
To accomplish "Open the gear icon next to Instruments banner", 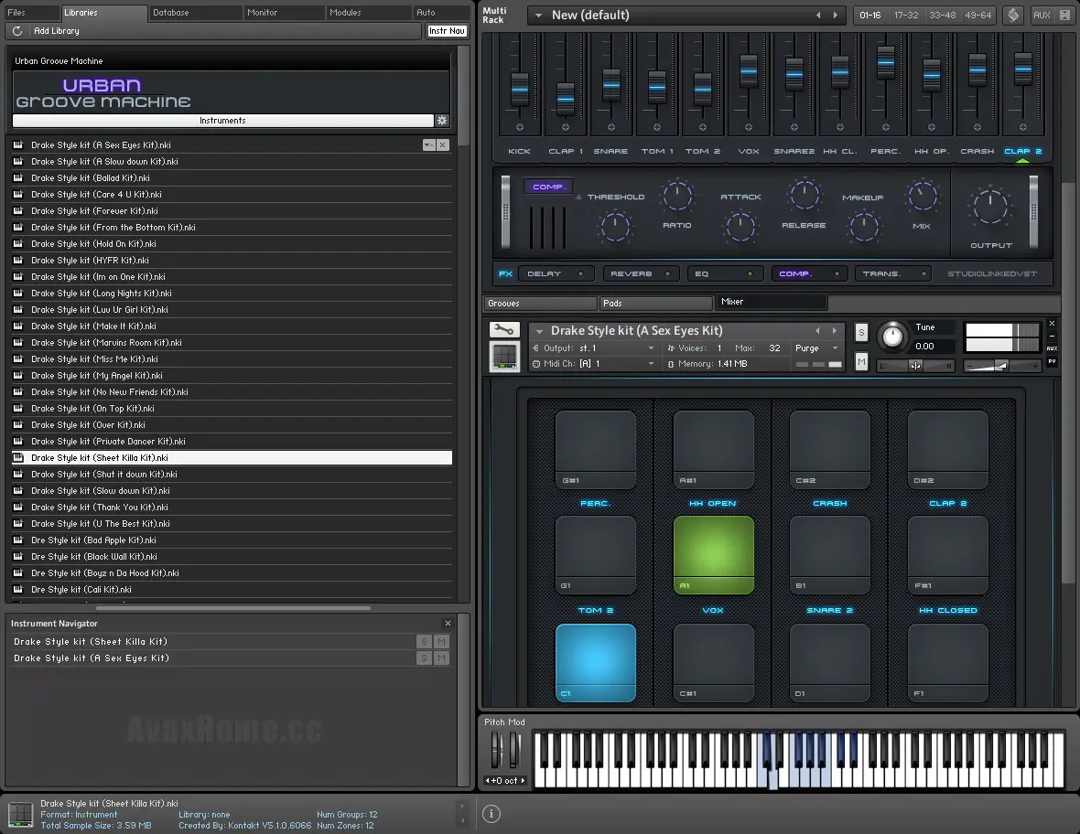I will click(x=442, y=120).
